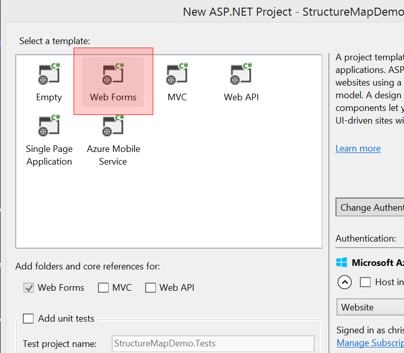Enable Host in the cloud checkbox
Screen dimensions: 404x353
click(x=365, y=282)
